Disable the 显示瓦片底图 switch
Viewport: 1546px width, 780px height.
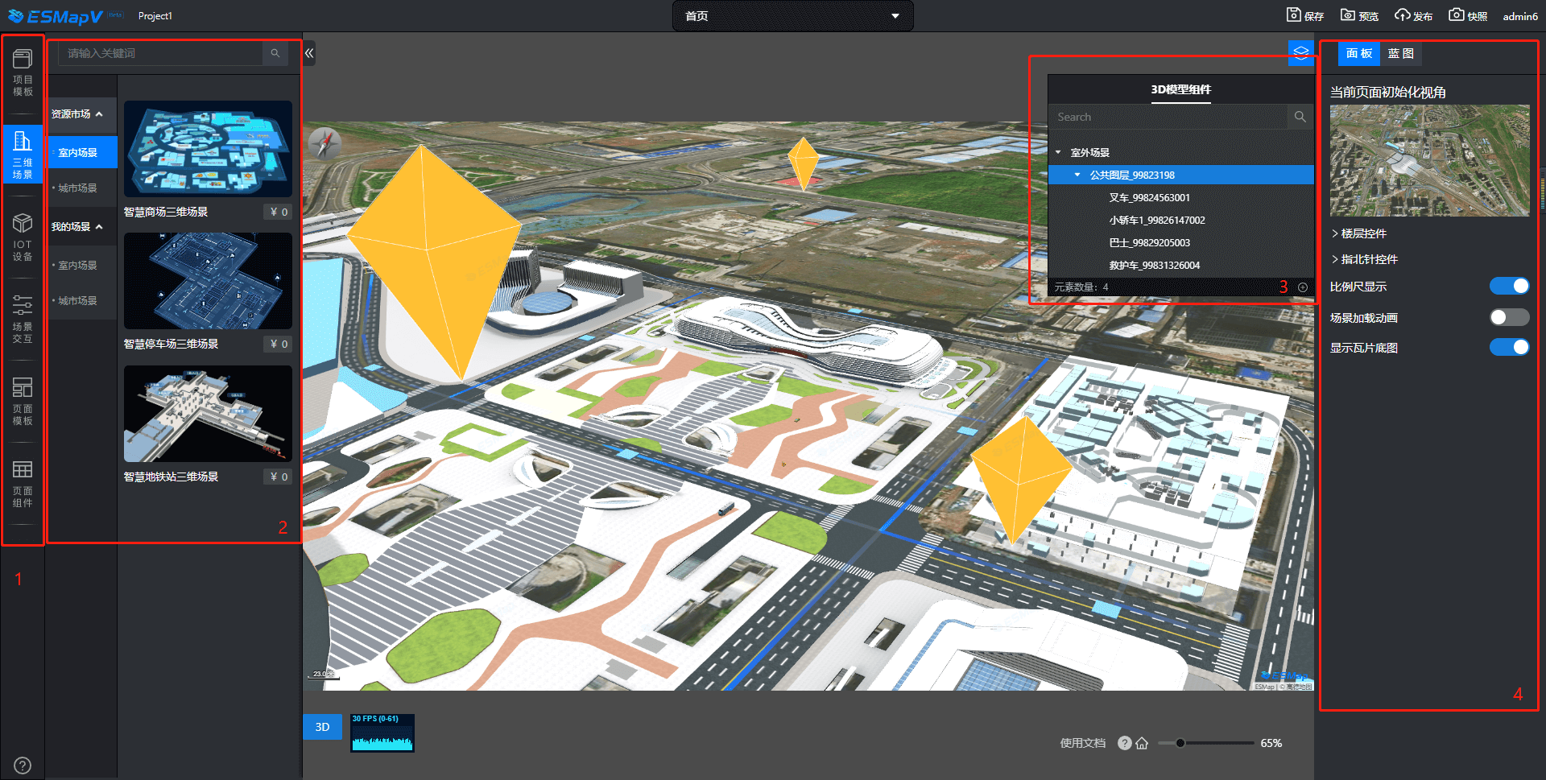tap(1508, 347)
